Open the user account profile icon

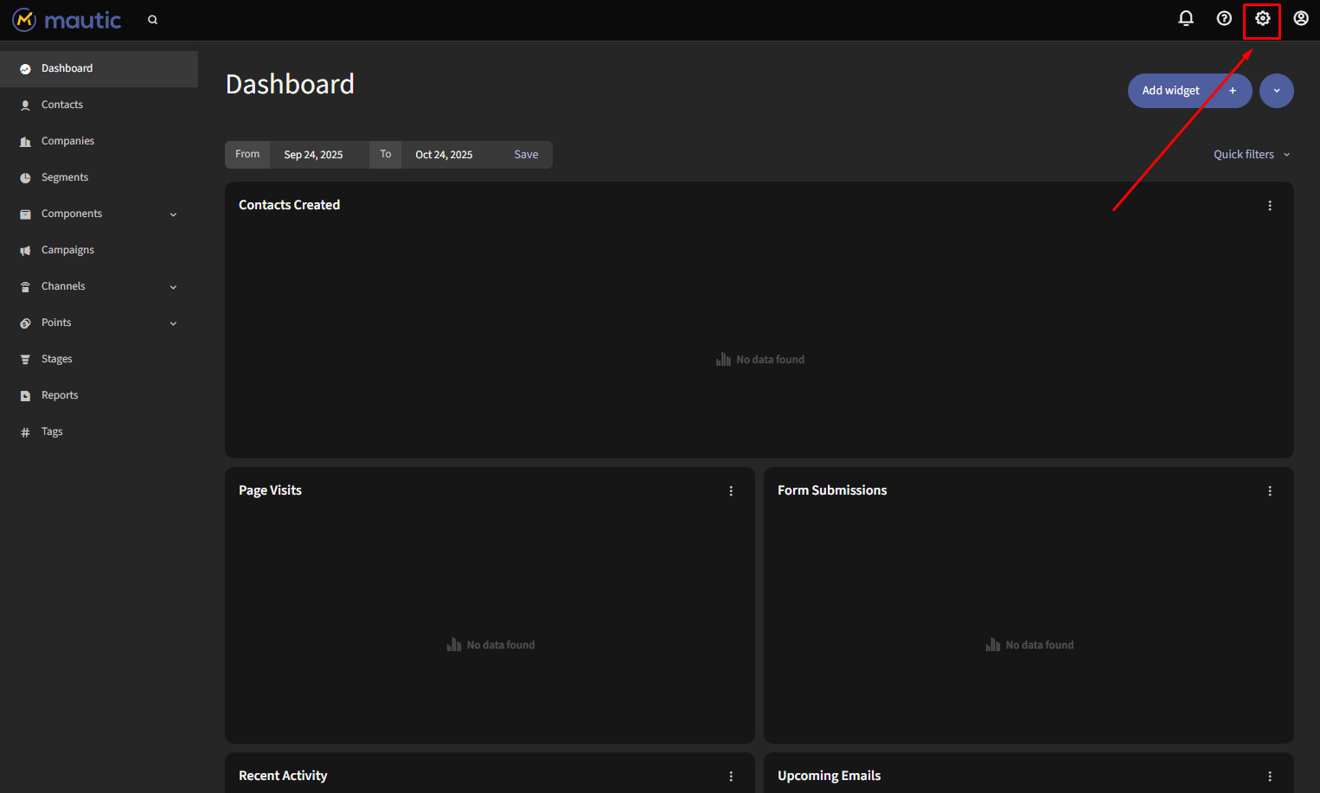point(1300,18)
